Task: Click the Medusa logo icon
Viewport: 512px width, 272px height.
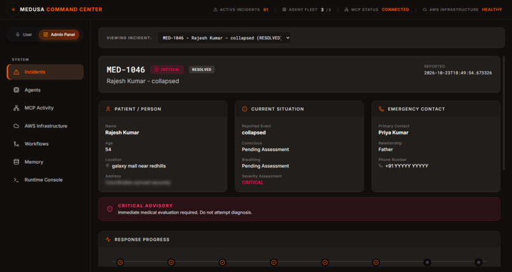Action: click(13, 10)
